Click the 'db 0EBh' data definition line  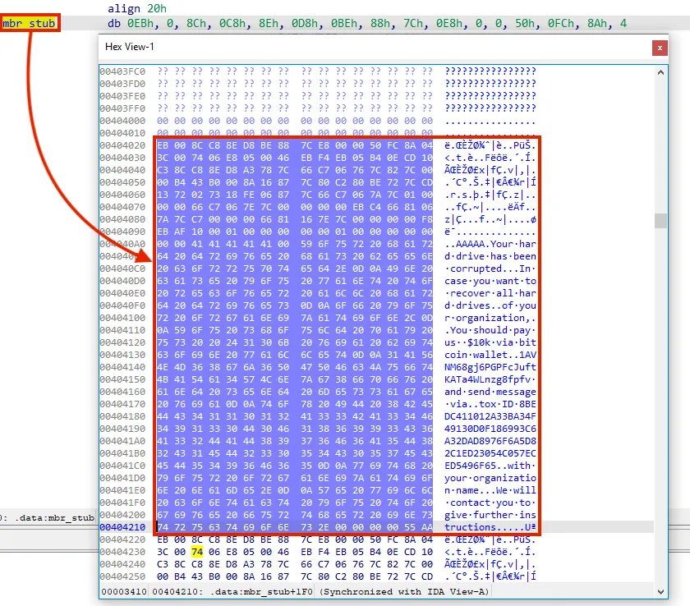[367, 23]
